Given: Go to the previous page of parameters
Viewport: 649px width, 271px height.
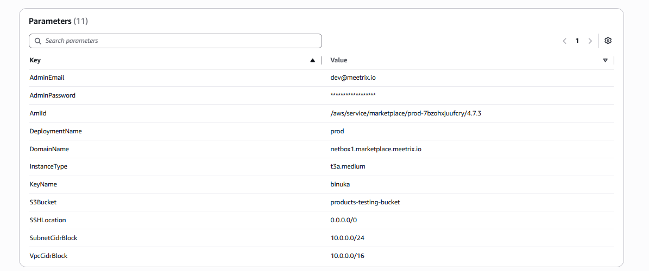Looking at the screenshot, I should (564, 41).
